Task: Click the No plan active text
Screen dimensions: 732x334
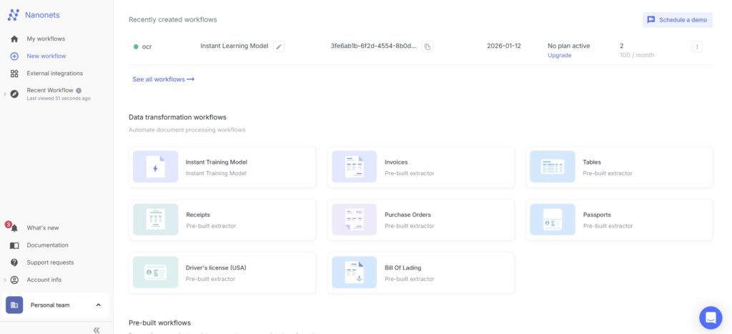Action: pos(568,46)
